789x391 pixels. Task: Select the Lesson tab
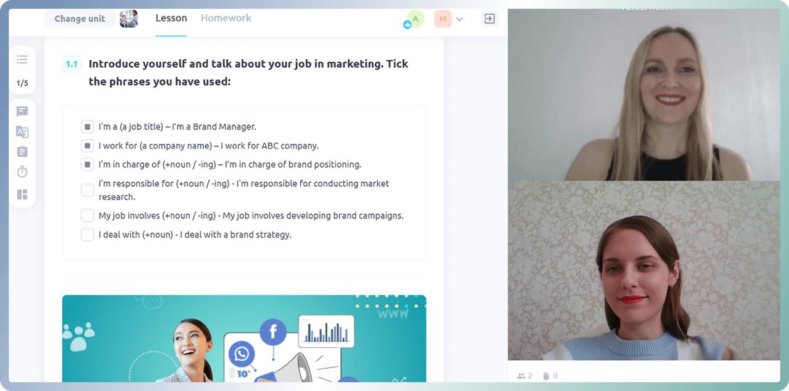pos(171,18)
